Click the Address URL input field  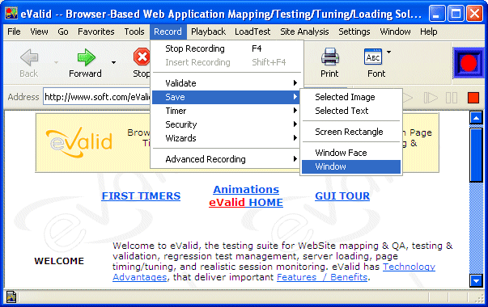[x=97, y=97]
